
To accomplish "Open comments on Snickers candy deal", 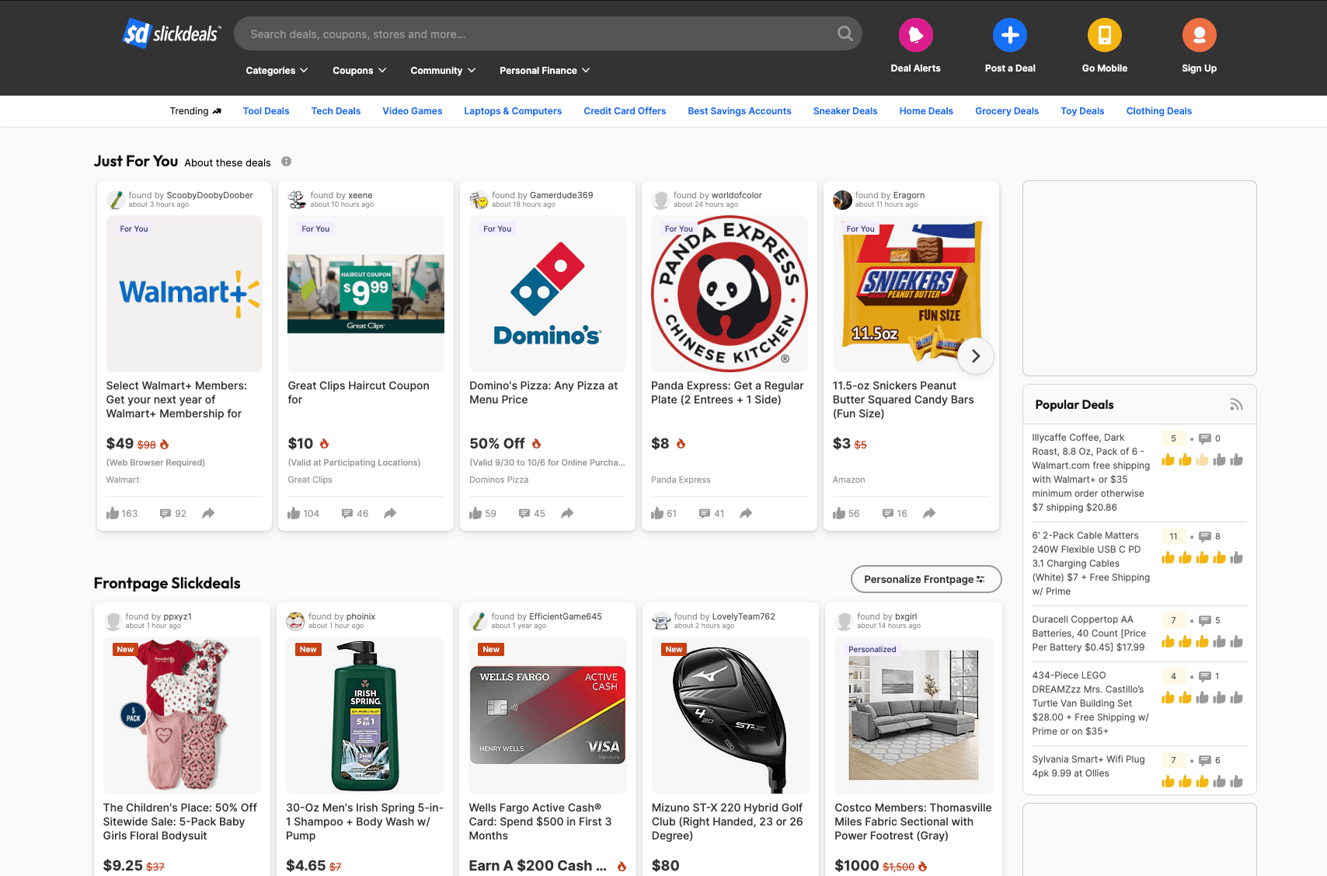I will pos(888,514).
